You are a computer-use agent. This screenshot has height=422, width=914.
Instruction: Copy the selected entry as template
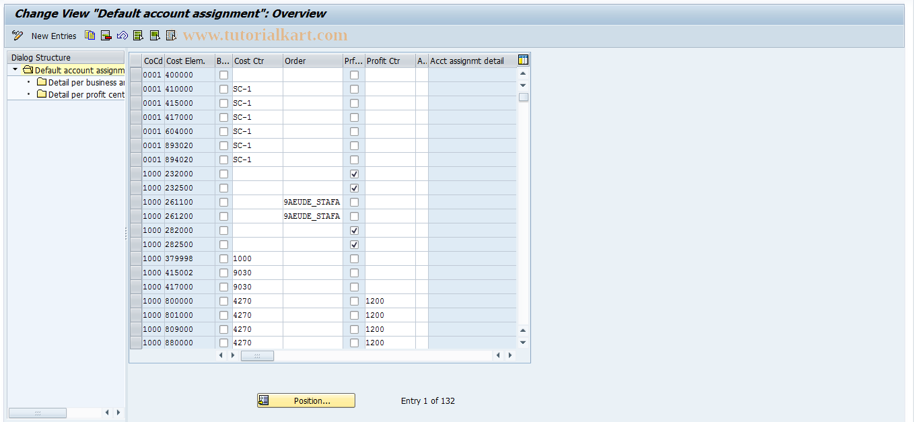click(90, 36)
